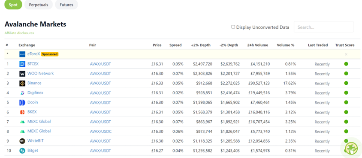Image resolution: width=362 pixels, height=158 pixels.
Task: Click in the markets Search field
Action: (324, 27)
